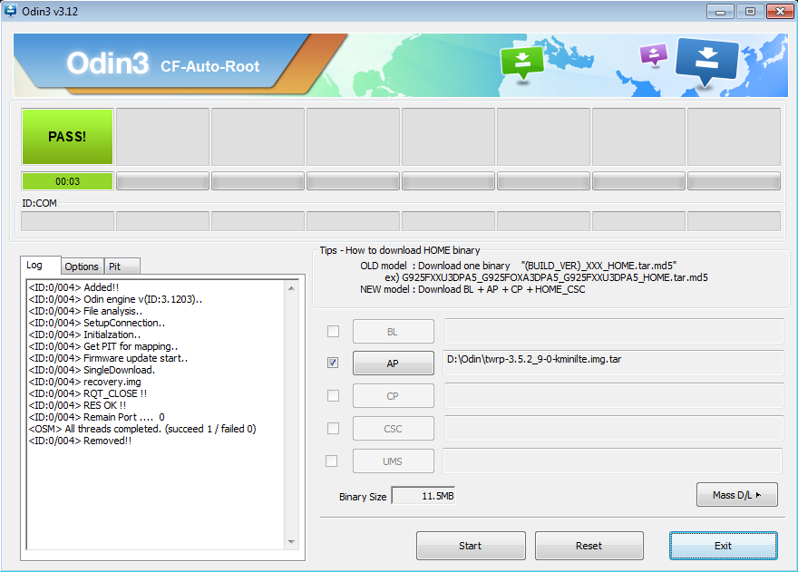Enable the BL file checkbox

(333, 331)
